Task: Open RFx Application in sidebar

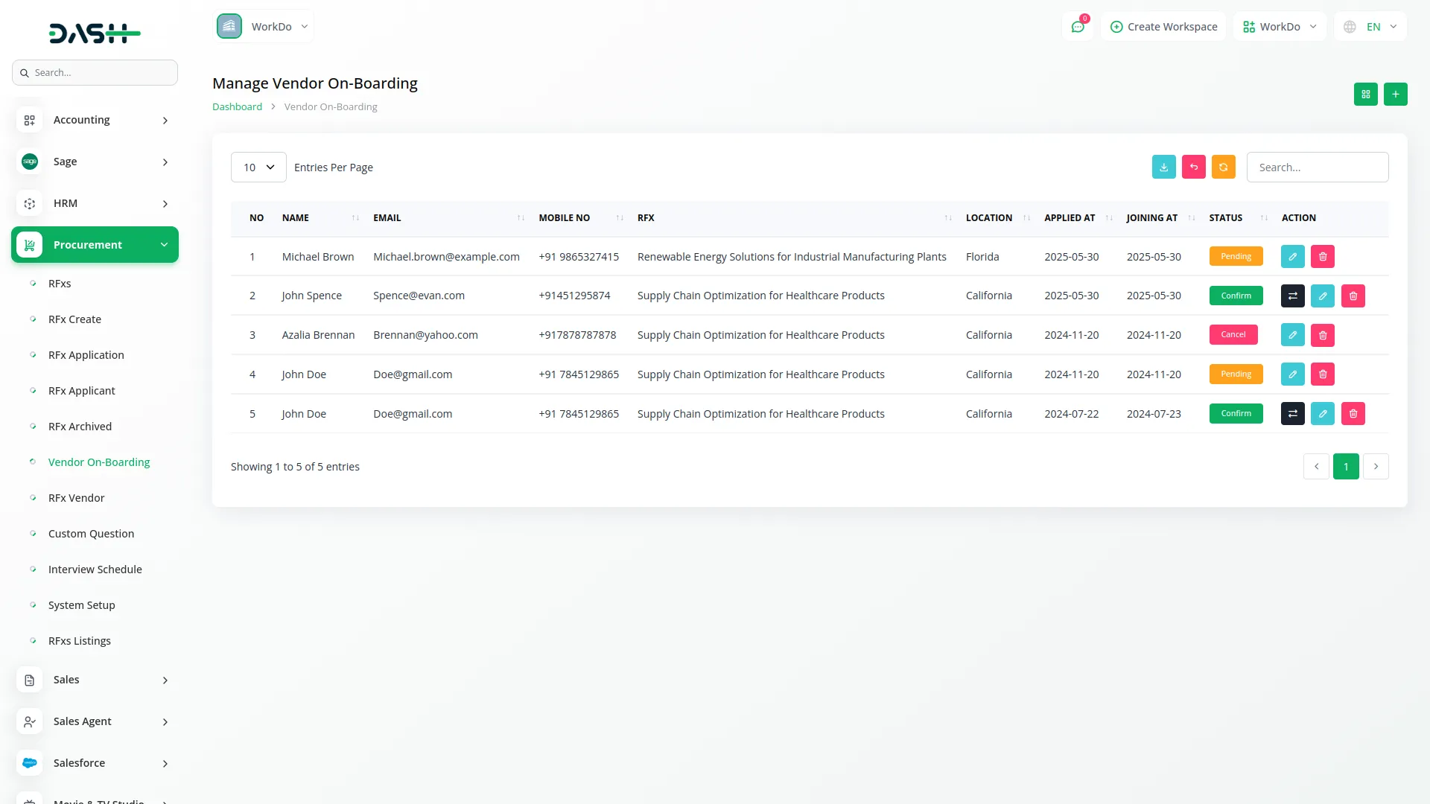Action: (x=86, y=355)
